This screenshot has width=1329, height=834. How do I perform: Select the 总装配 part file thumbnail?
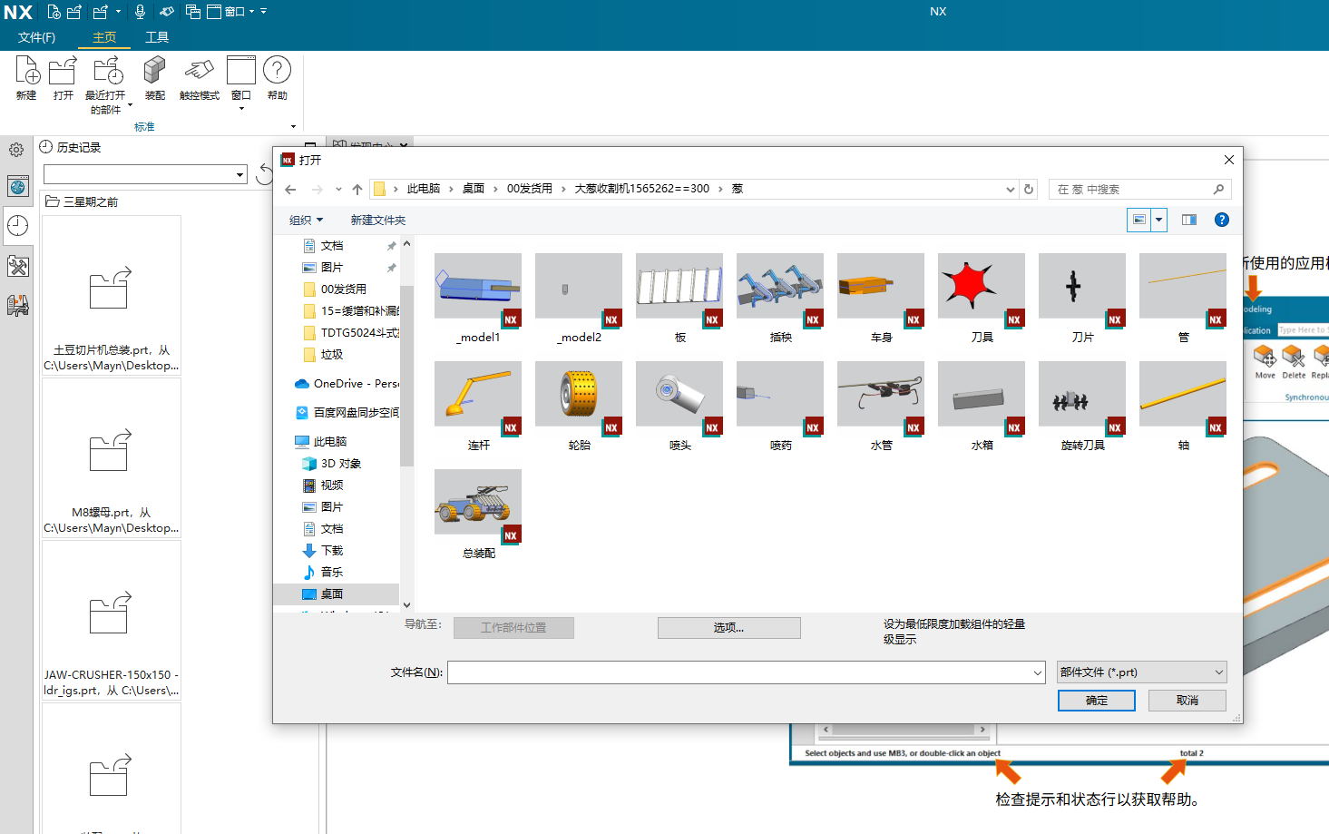click(x=478, y=513)
